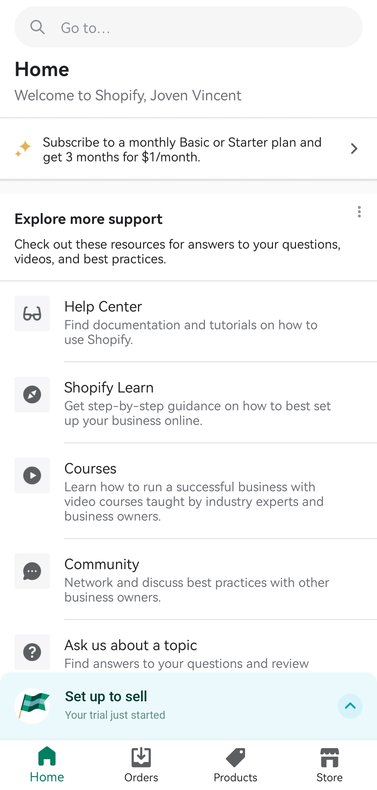Switch to the Orders tab

[141, 765]
